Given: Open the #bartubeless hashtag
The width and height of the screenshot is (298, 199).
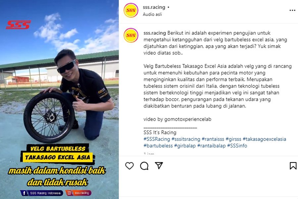Looking at the screenshot, I should click(158, 146).
